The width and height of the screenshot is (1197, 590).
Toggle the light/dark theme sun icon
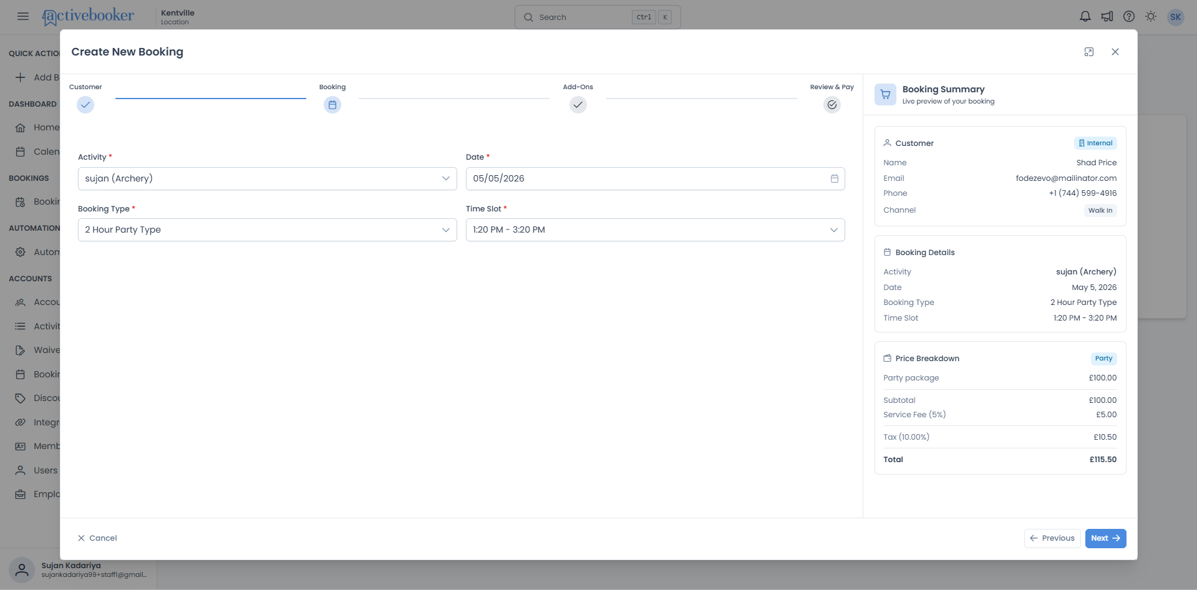coord(1151,17)
